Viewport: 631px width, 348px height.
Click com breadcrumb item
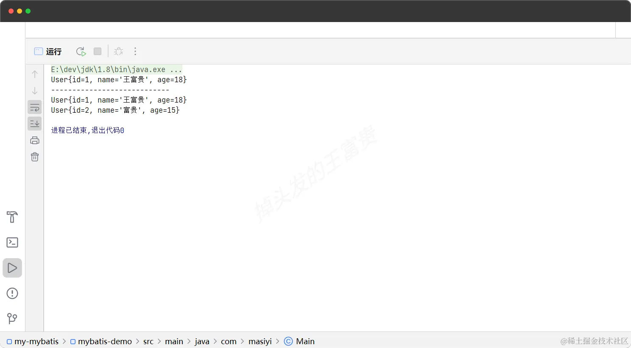click(229, 341)
